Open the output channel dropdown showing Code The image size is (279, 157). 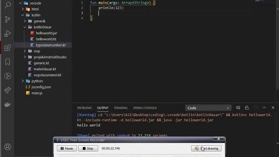tap(208, 108)
